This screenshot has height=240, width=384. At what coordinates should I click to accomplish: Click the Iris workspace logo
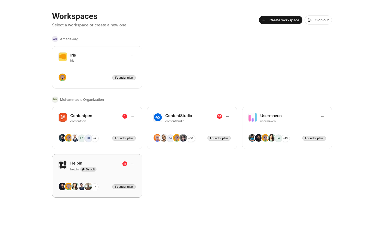[x=63, y=57]
